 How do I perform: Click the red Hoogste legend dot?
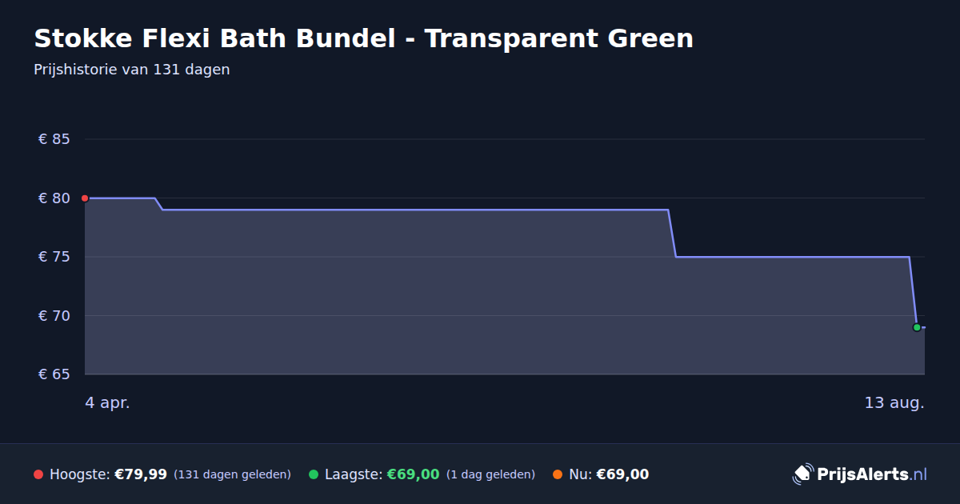coord(38,474)
